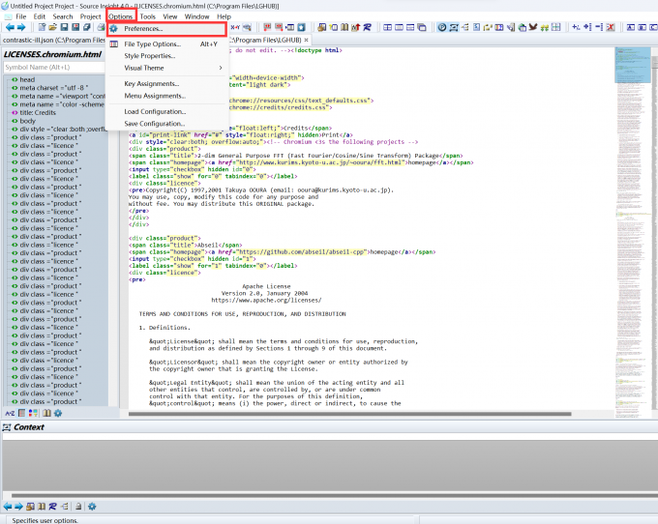Click the back arrow in Context toolbar
This screenshot has height=524, width=658.
(x=8, y=506)
